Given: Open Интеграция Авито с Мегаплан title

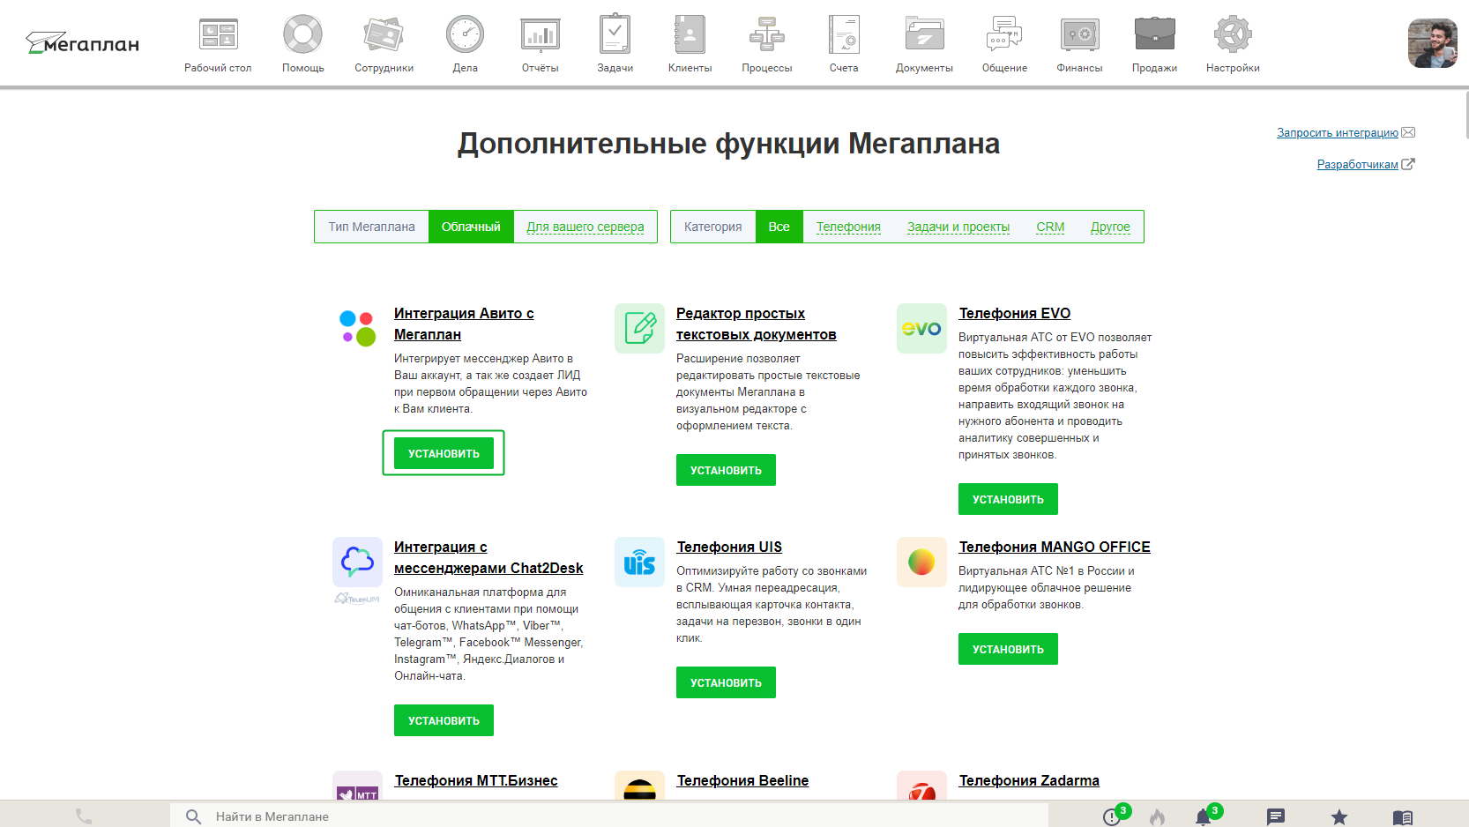Looking at the screenshot, I should point(464,324).
